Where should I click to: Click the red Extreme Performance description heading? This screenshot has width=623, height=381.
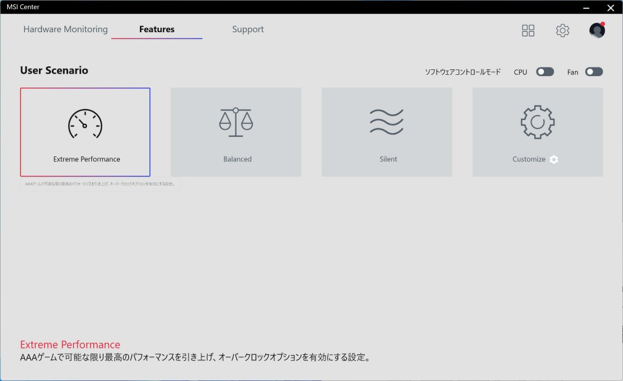pos(70,344)
